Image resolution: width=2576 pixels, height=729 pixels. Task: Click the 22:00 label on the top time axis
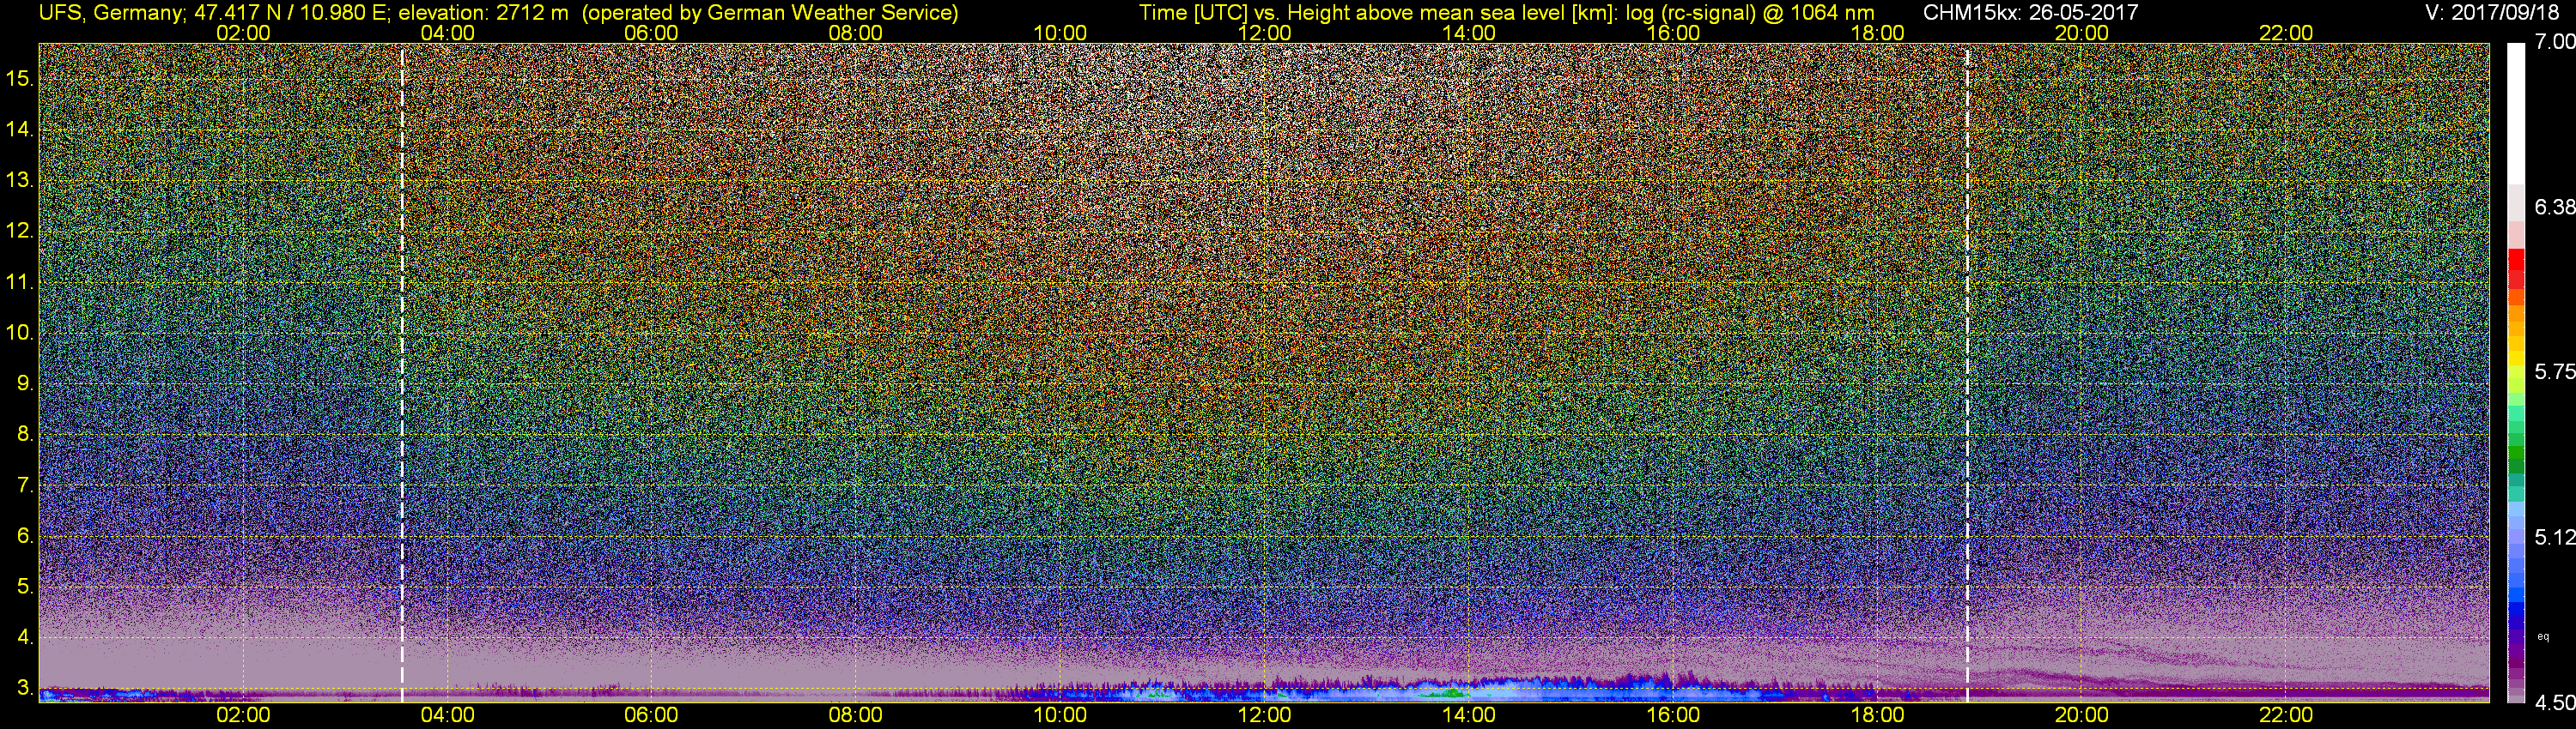(2286, 33)
